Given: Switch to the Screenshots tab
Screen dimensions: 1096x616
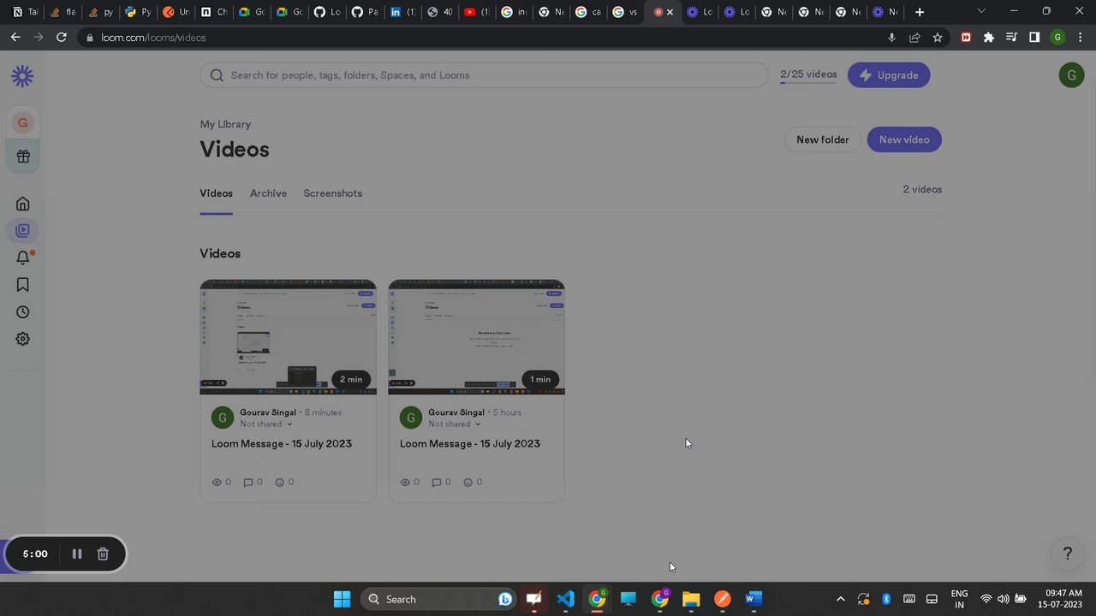Looking at the screenshot, I should 332,193.
